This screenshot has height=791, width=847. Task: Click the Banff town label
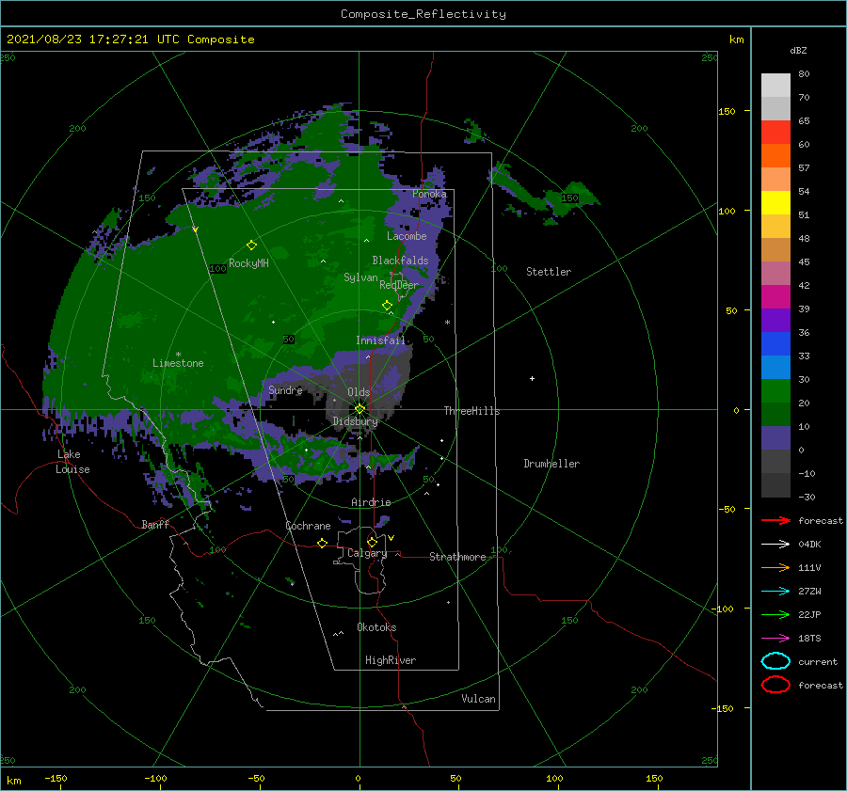(155, 525)
